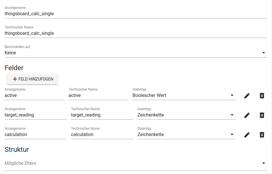Delete calculation field via trash icon

[x=262, y=135]
